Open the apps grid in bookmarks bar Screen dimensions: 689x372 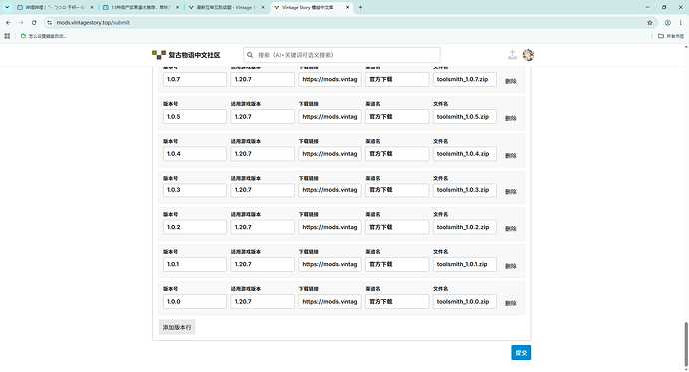pyautogui.click(x=7, y=36)
